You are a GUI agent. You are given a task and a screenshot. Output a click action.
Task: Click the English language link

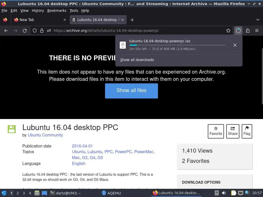pos(79,163)
